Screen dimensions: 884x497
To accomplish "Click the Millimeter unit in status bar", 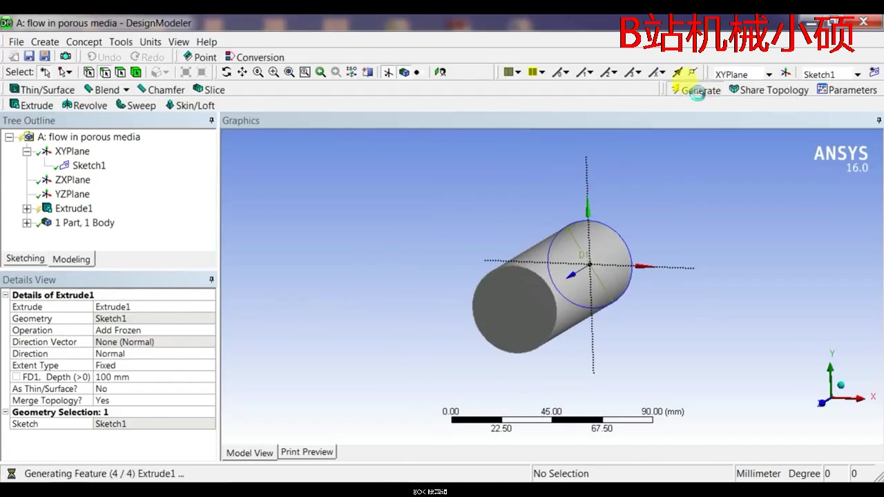I will click(x=758, y=473).
